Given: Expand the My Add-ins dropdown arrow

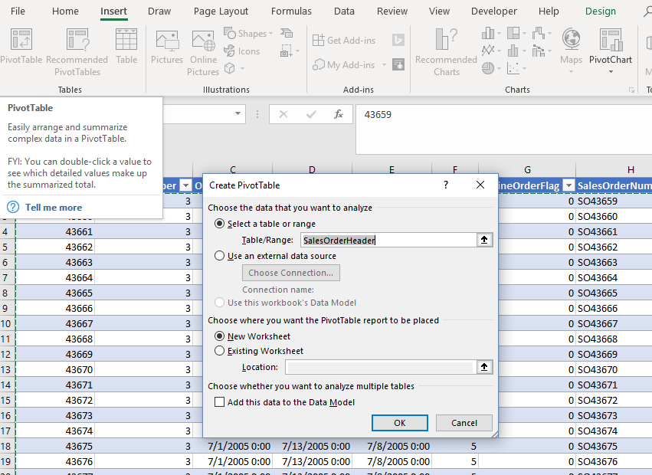Looking at the screenshot, I should pos(384,65).
